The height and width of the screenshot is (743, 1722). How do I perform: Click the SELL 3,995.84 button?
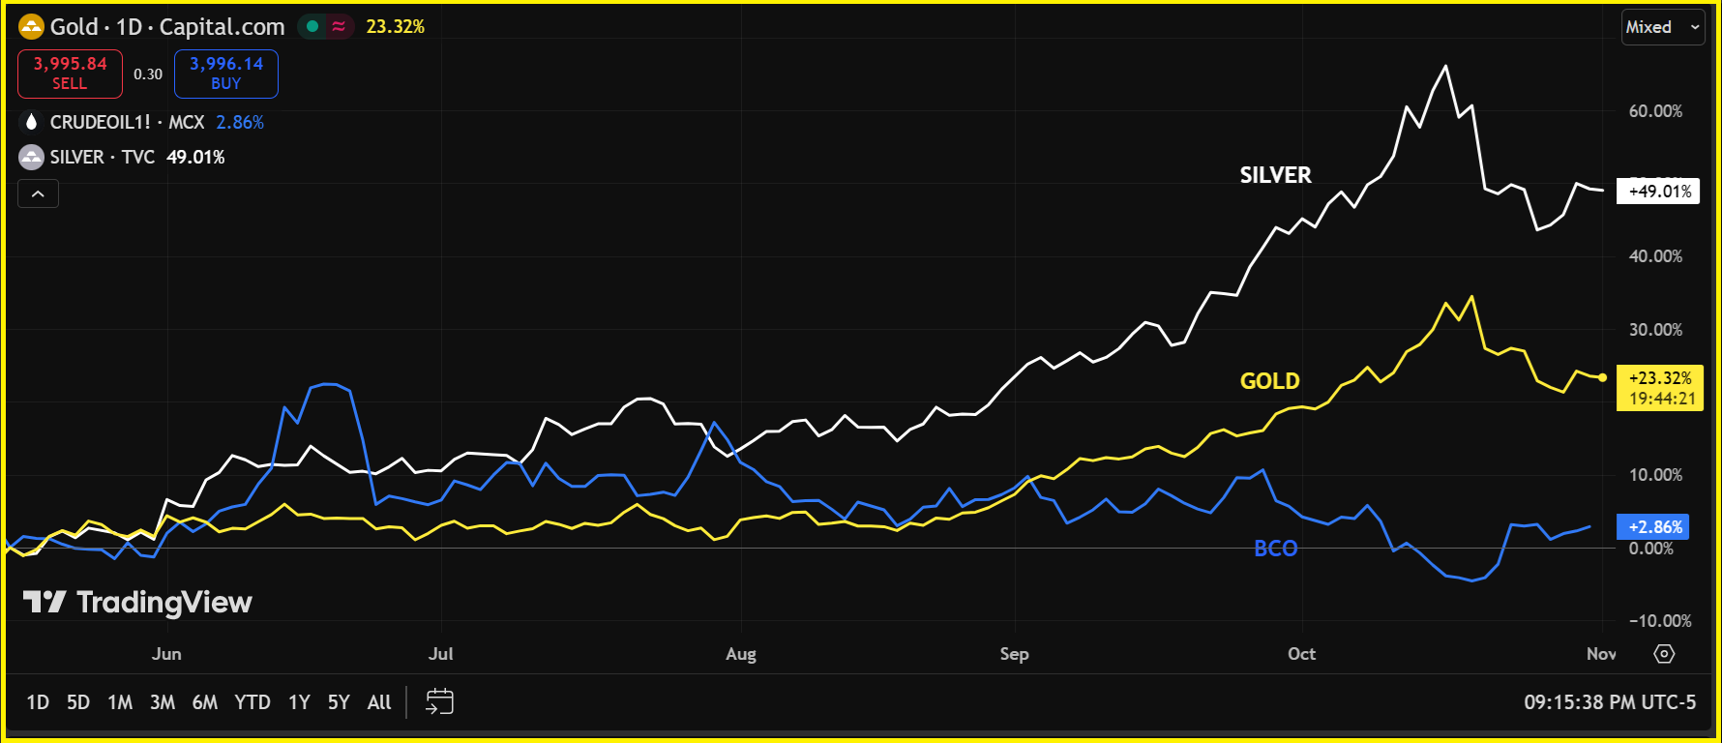tap(70, 74)
